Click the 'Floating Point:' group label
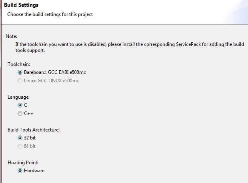The height and width of the screenshot is (183, 248). (23, 163)
